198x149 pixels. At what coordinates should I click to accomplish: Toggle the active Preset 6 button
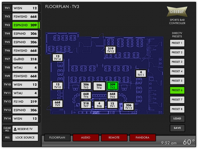coord(177,90)
